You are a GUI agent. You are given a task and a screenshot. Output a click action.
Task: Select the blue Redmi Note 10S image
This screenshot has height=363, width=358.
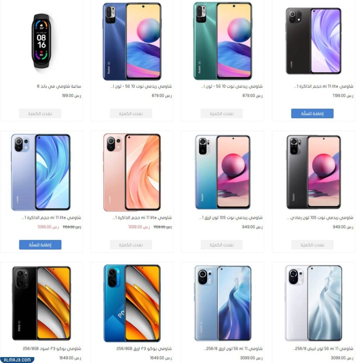coord(223,172)
